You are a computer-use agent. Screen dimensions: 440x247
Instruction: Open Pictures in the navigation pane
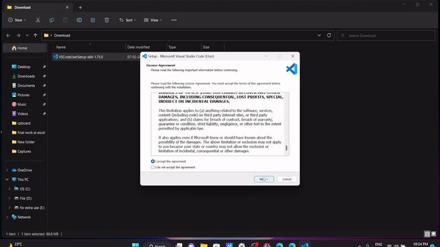point(23,95)
